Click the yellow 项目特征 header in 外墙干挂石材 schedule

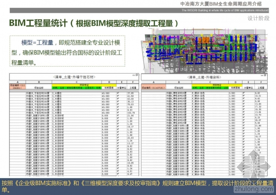[x=84, y=85]
